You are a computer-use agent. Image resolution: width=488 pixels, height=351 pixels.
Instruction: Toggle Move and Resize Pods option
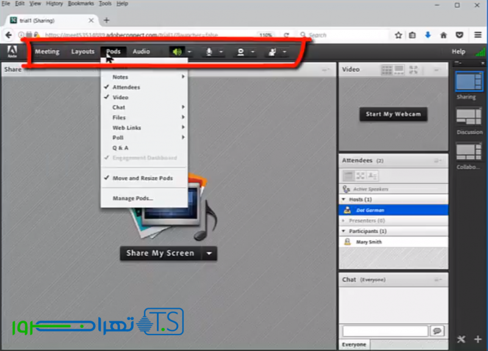(x=142, y=178)
